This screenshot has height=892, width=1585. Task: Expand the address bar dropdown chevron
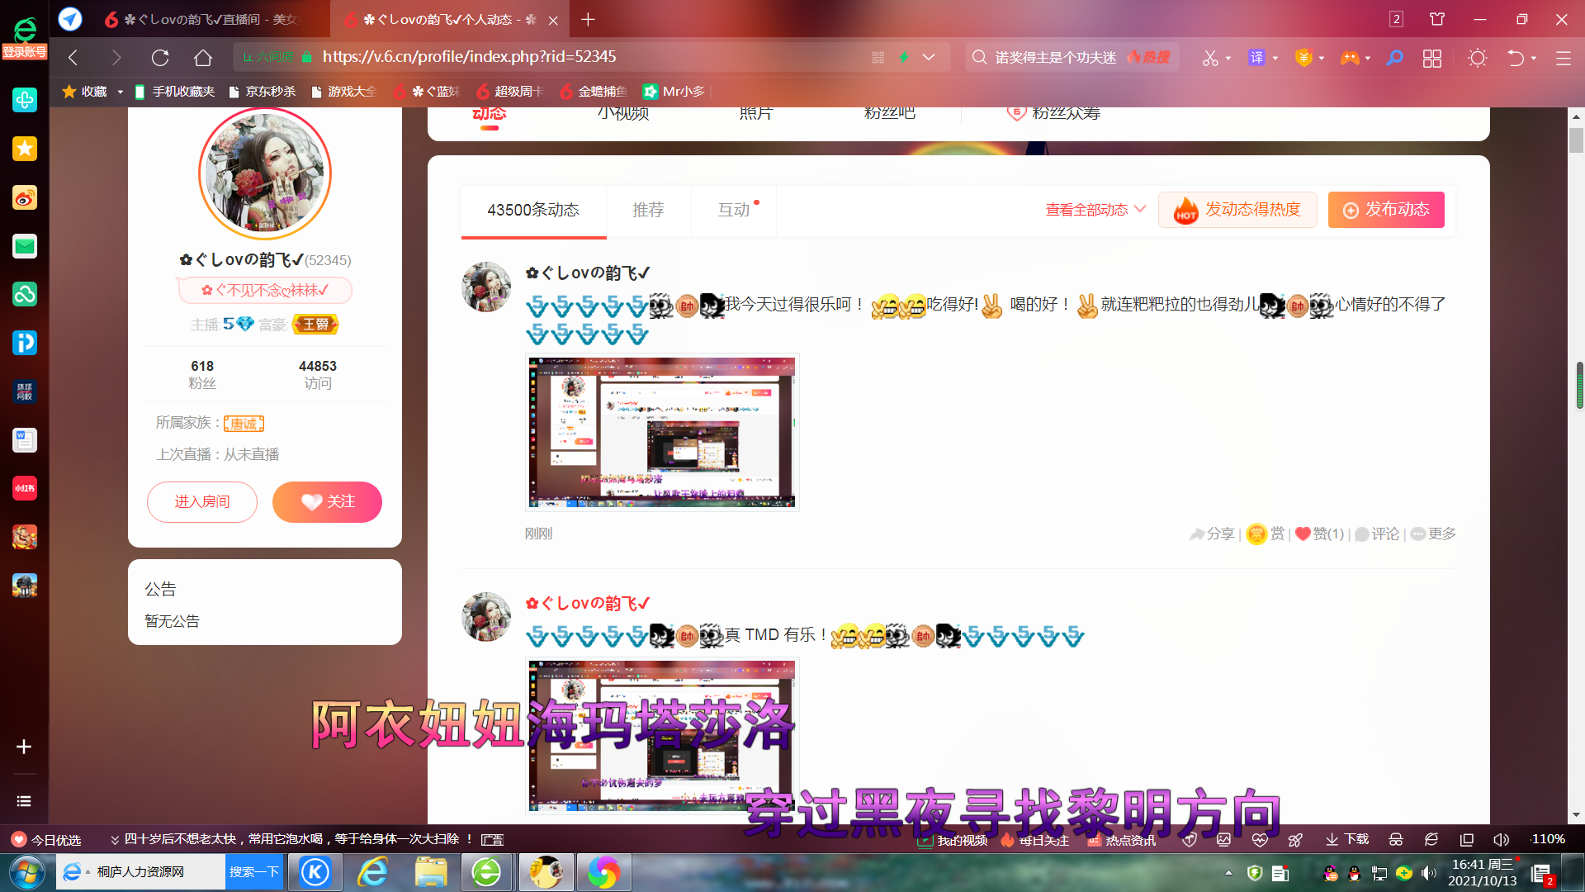click(929, 57)
